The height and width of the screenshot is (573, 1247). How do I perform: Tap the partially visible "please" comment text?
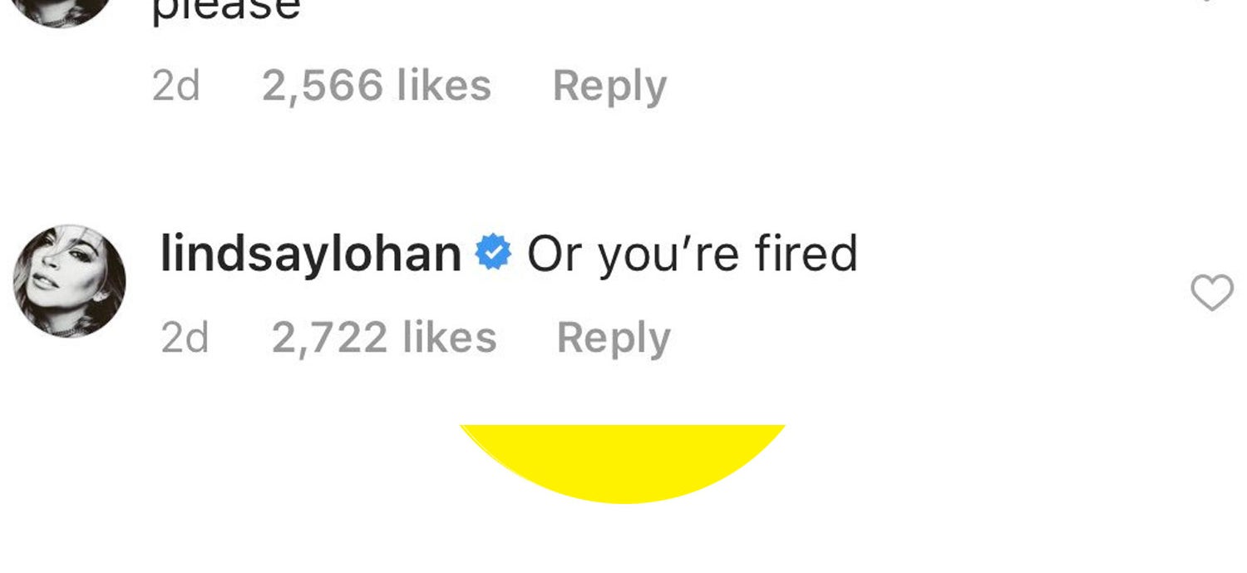(225, 10)
